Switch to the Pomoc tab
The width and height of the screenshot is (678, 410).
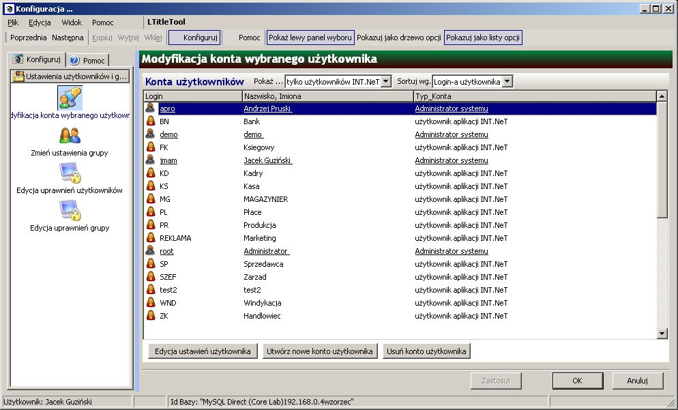tap(87, 61)
